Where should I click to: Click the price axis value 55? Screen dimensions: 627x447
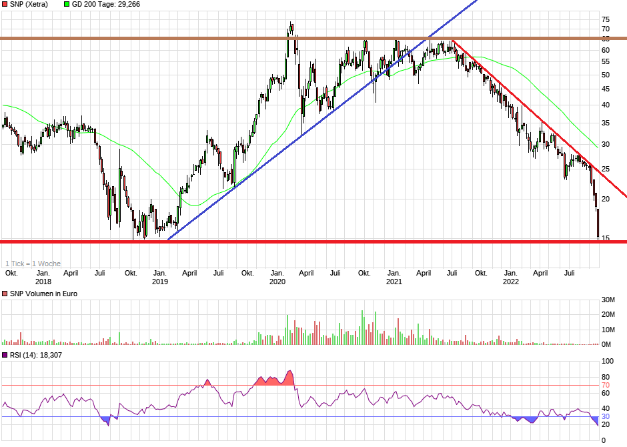pos(606,61)
